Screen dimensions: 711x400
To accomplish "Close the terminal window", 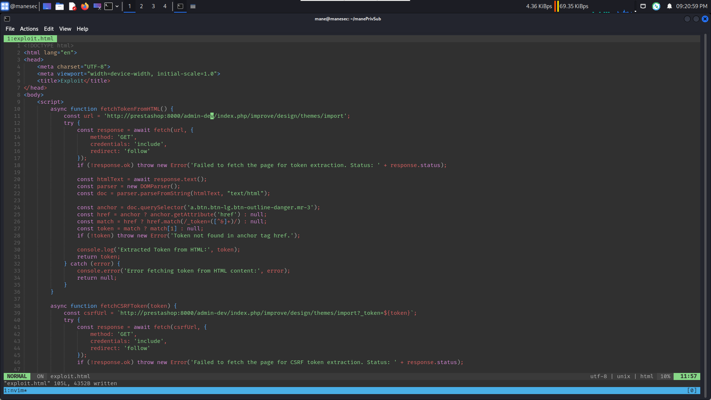I will pyautogui.click(x=705, y=19).
